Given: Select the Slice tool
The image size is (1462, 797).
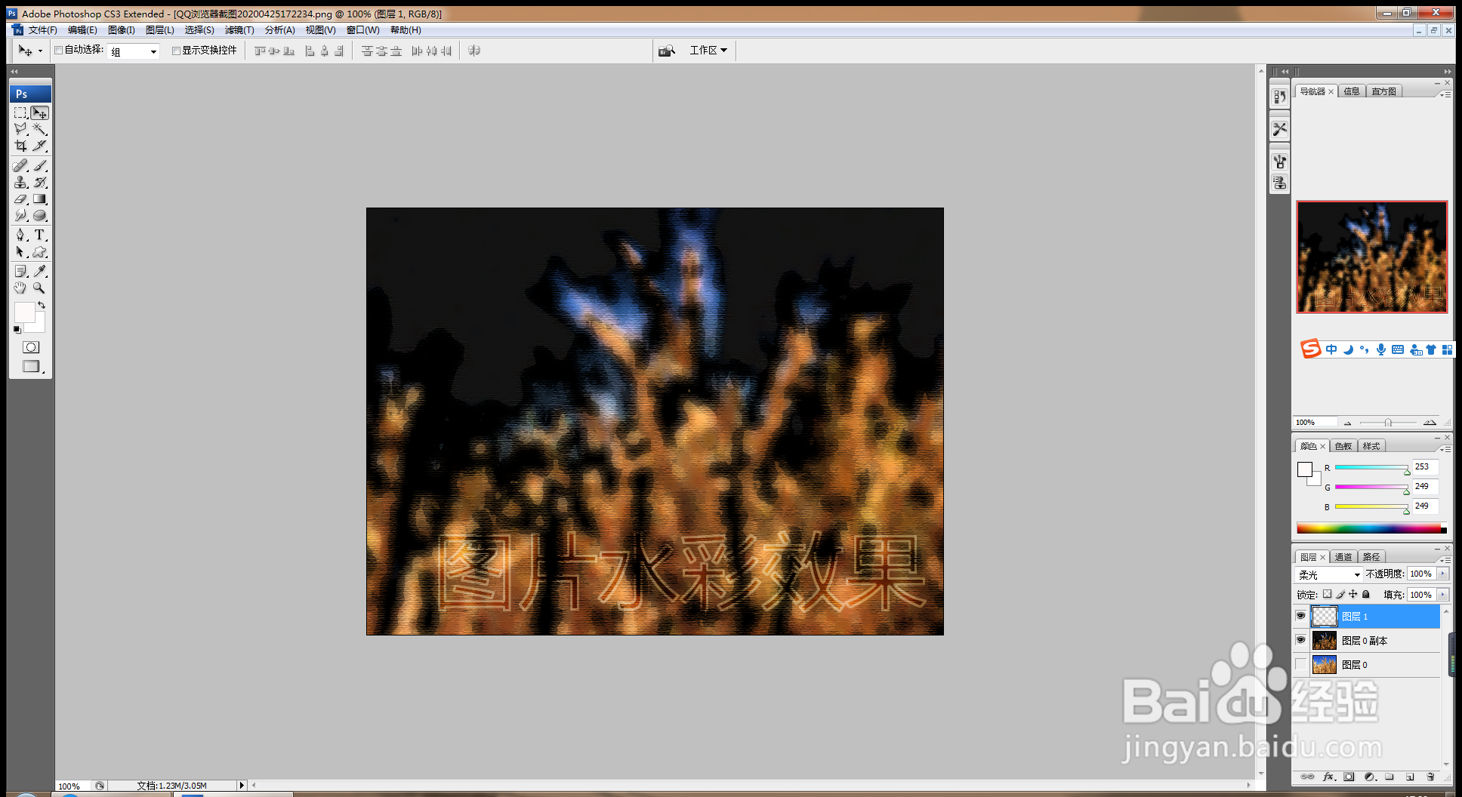Looking at the screenshot, I should (40, 146).
